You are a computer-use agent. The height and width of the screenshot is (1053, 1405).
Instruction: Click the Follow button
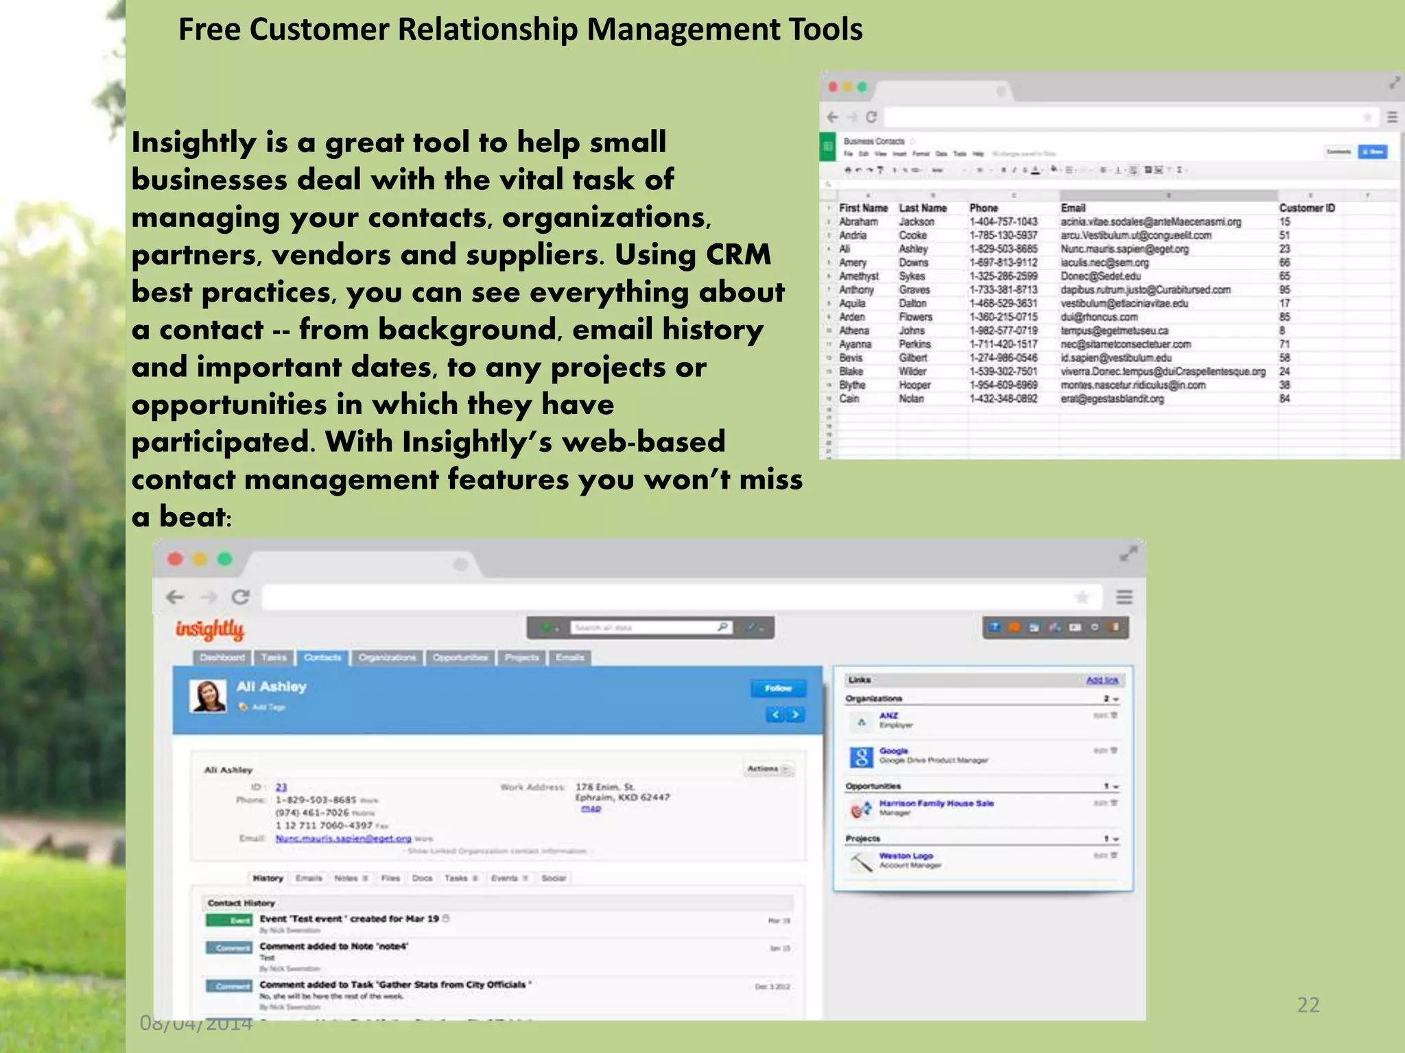778,688
